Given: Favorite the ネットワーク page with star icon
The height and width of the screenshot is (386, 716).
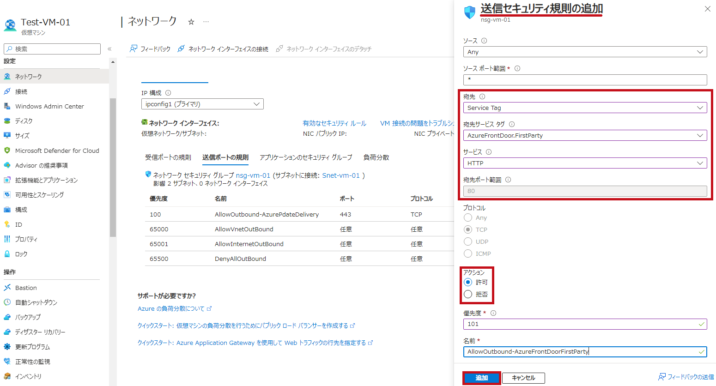Looking at the screenshot, I should [x=191, y=22].
